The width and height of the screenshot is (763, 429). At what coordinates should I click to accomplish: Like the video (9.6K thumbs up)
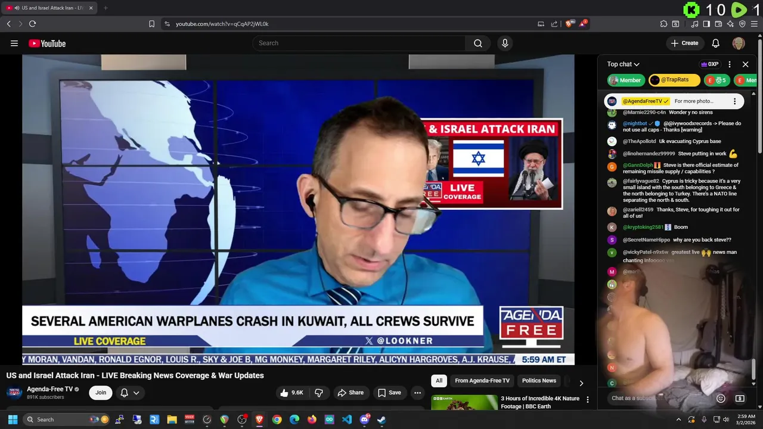292,393
